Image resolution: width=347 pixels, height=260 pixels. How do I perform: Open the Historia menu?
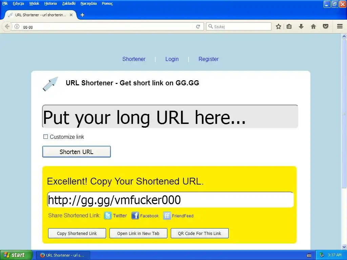50,3
